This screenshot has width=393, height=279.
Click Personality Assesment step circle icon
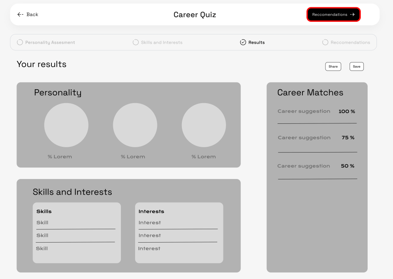tap(20, 42)
